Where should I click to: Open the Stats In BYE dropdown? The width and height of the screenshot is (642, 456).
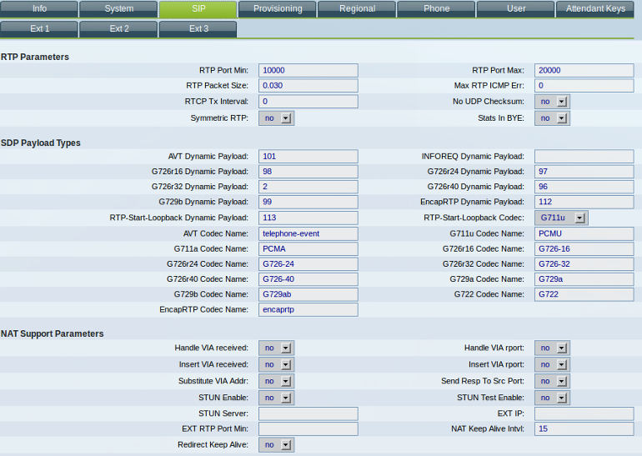552,118
